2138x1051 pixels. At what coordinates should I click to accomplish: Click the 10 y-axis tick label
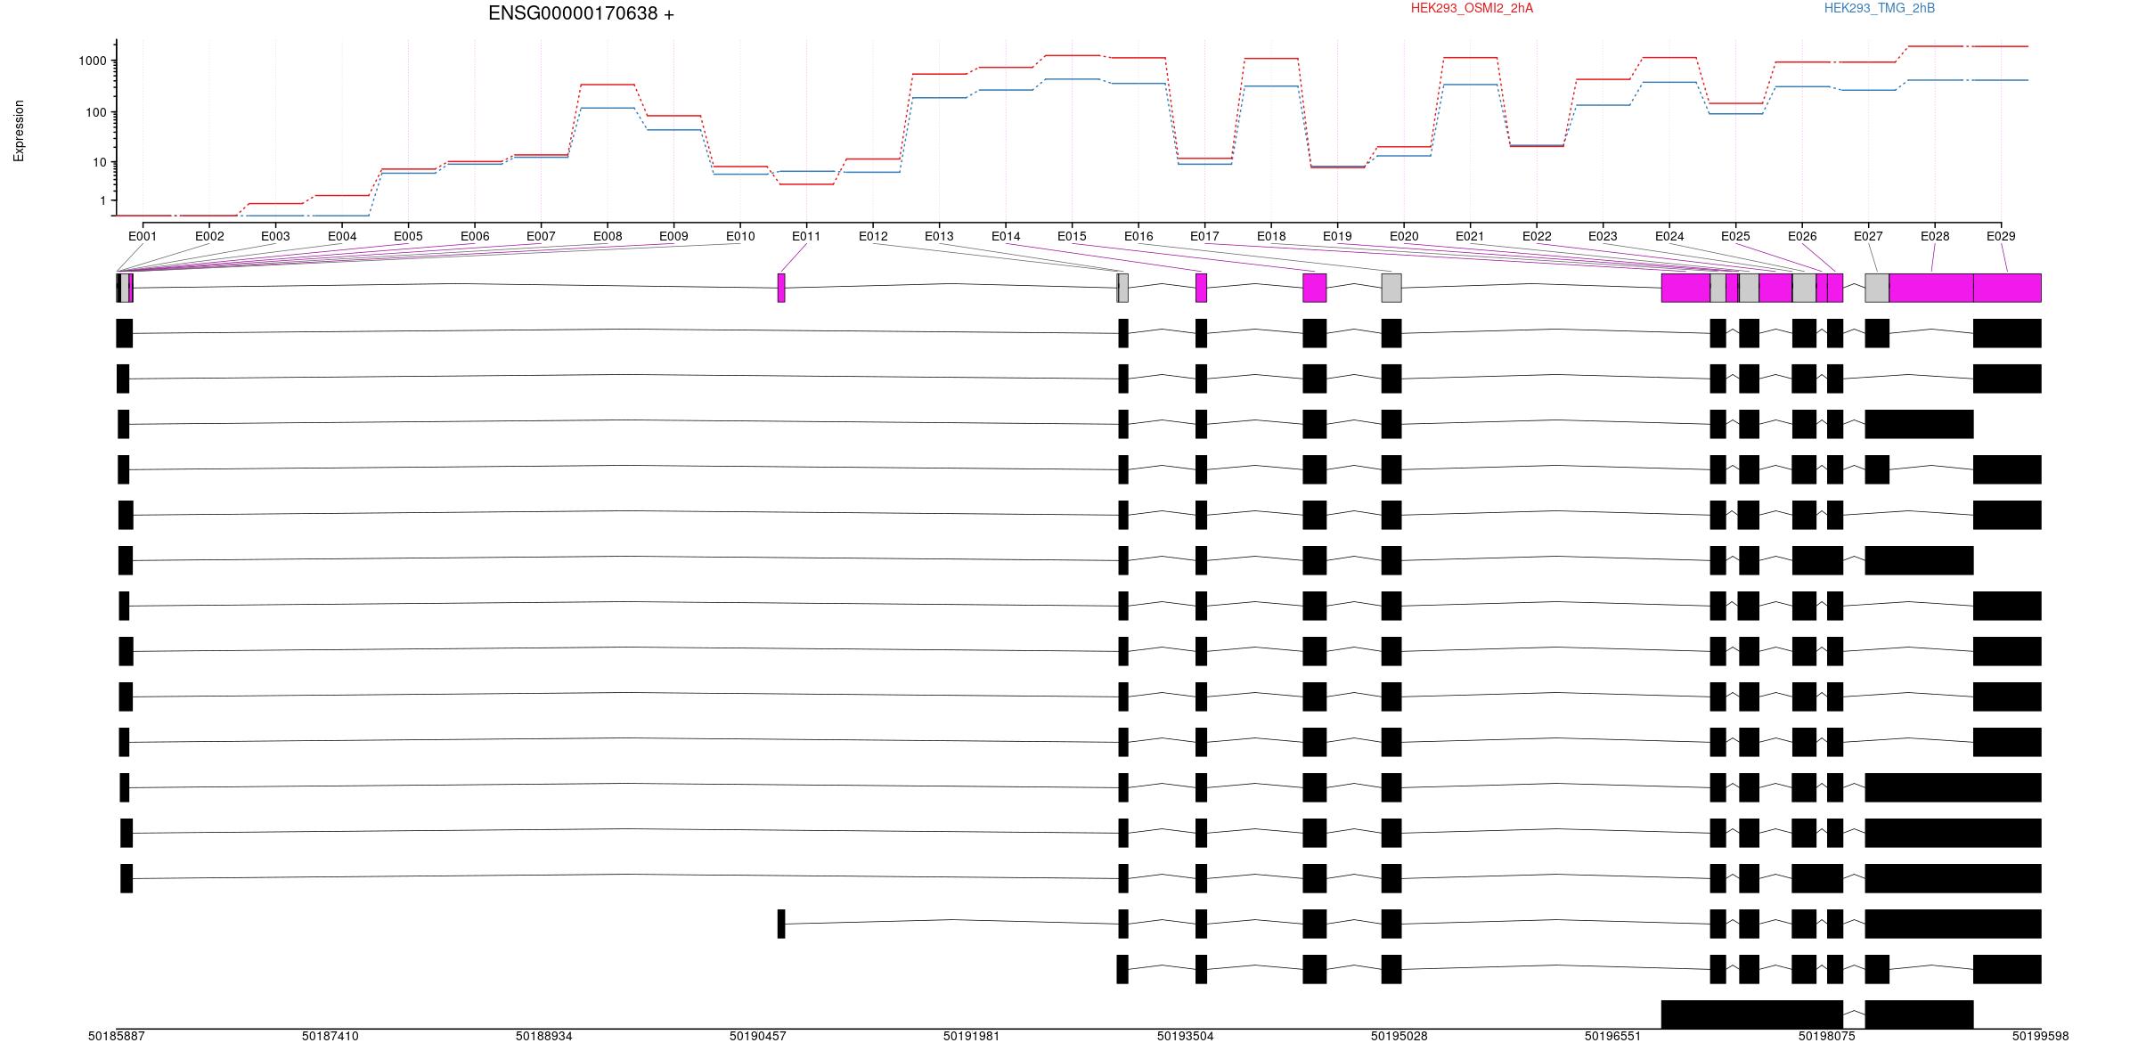(100, 162)
